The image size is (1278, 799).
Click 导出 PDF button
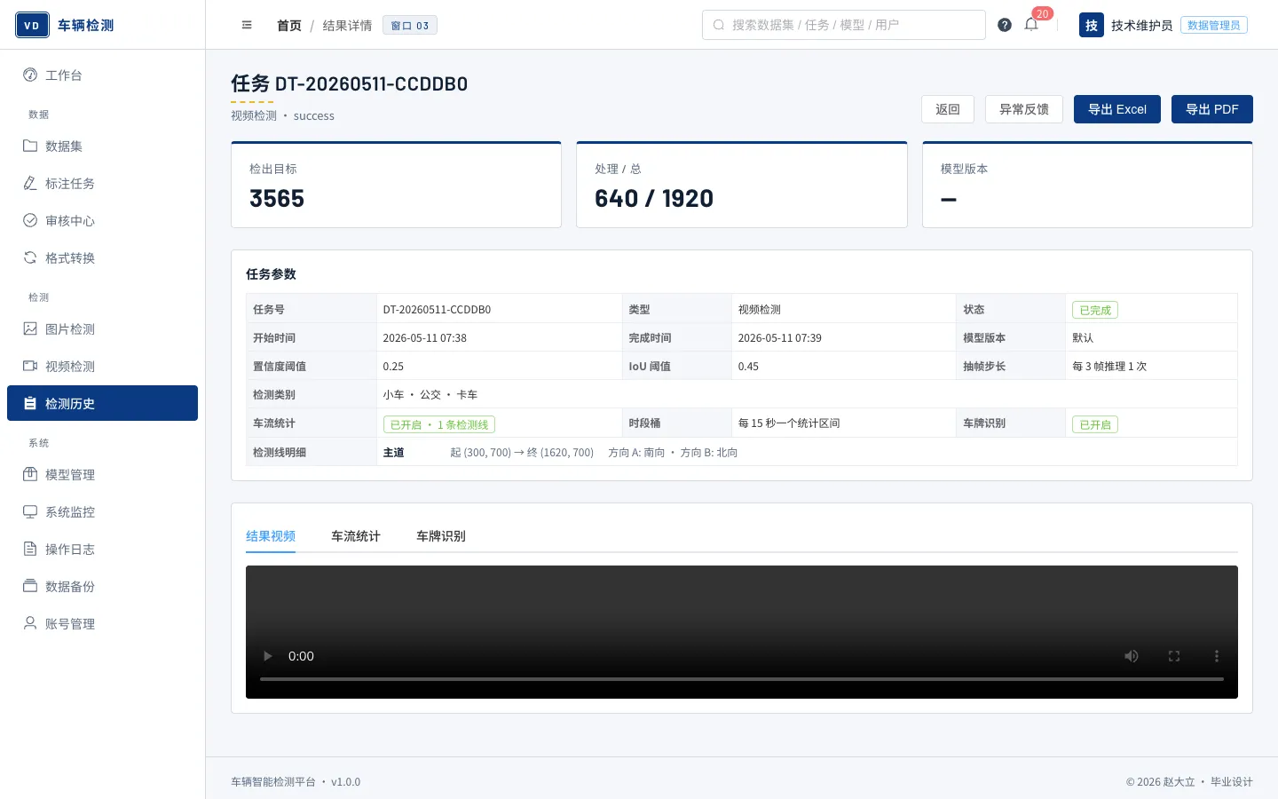click(x=1212, y=109)
